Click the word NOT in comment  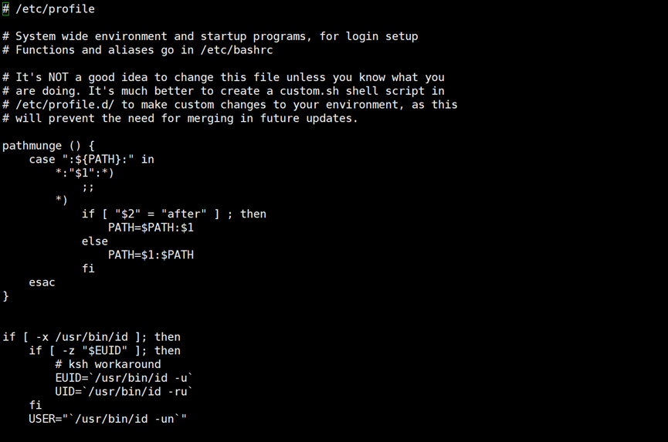(58, 77)
